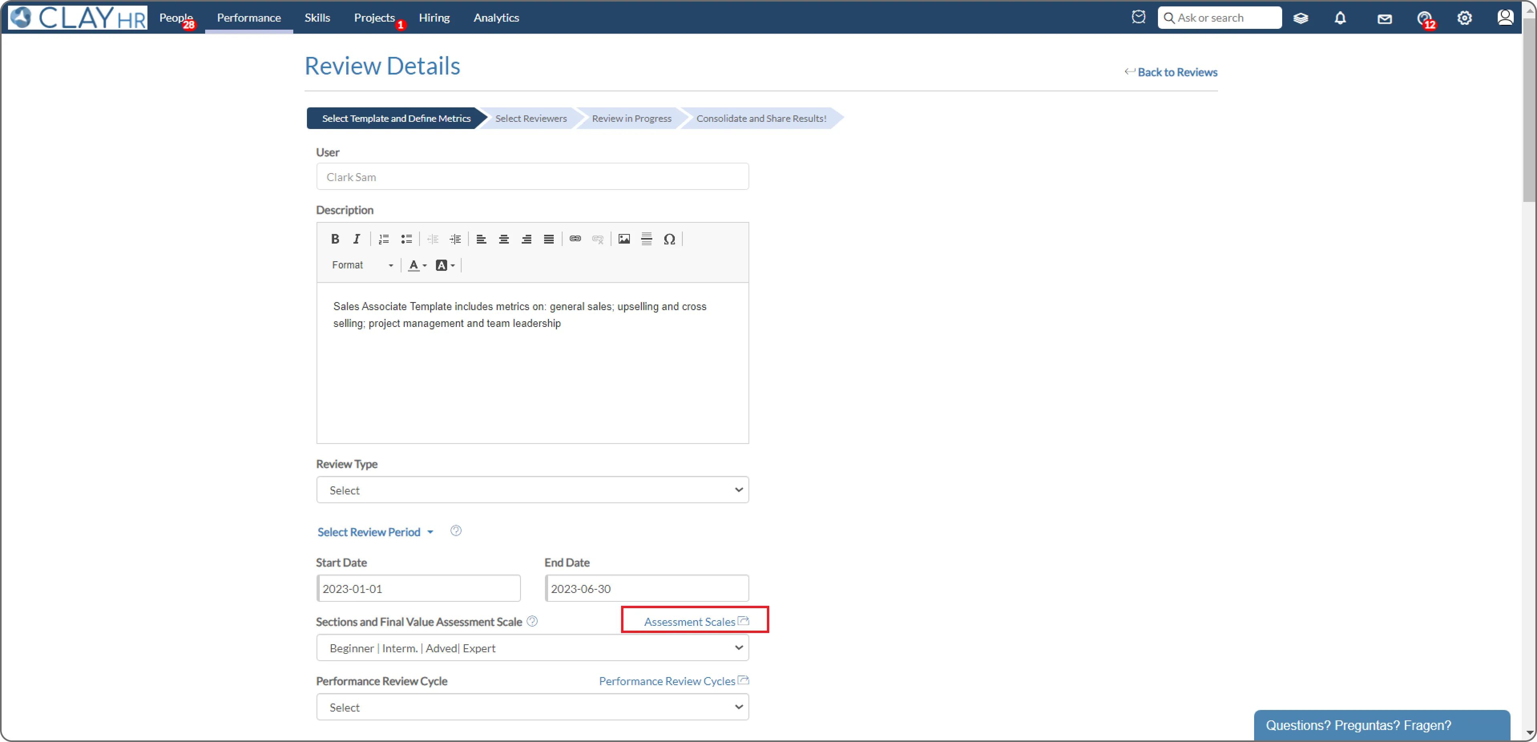Insert a hyperlink via link icon

[575, 239]
